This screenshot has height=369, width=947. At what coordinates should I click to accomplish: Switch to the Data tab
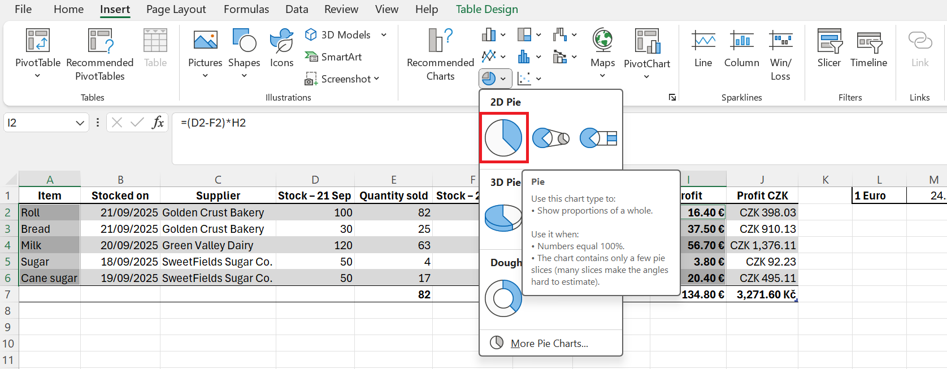click(297, 9)
